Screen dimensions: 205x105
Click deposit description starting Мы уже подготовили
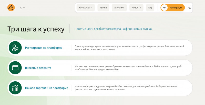pos(128,68)
